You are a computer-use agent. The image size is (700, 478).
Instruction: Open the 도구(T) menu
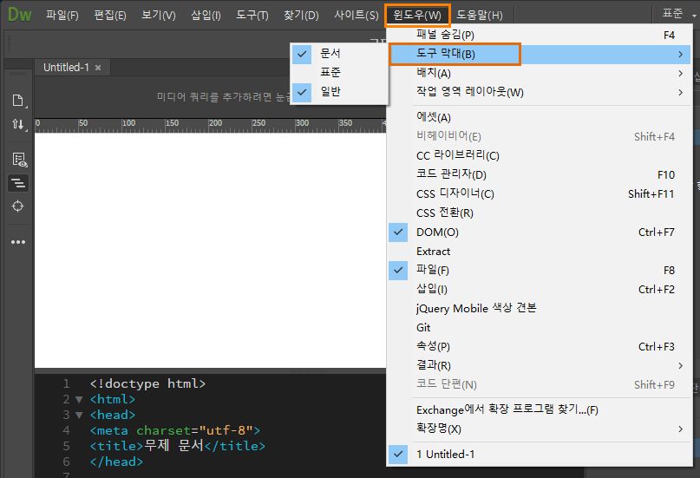tap(252, 15)
